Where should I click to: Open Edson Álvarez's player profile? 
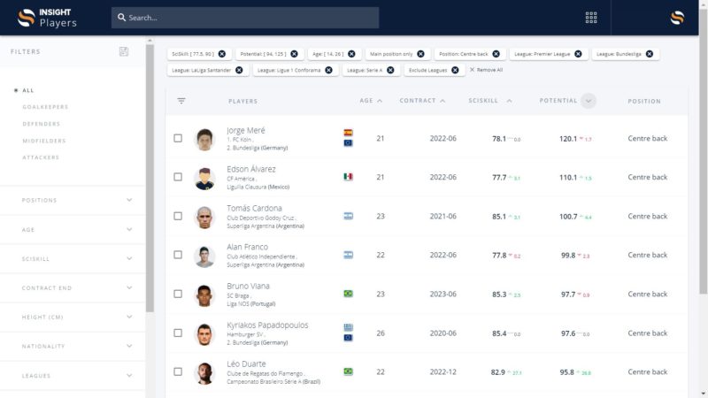tap(251, 169)
